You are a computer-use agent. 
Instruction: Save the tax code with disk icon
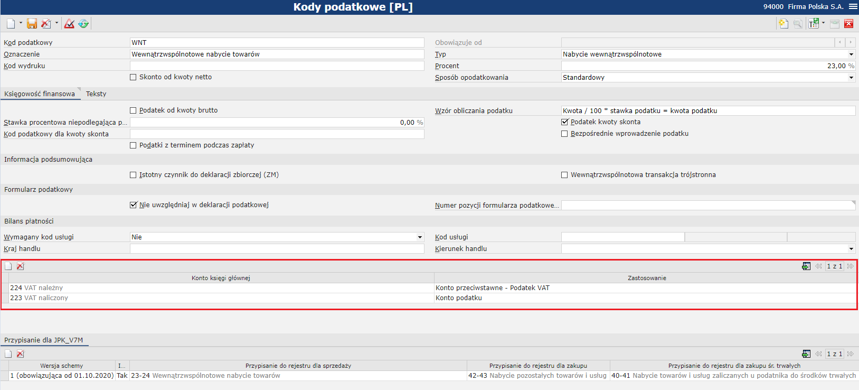(x=32, y=23)
